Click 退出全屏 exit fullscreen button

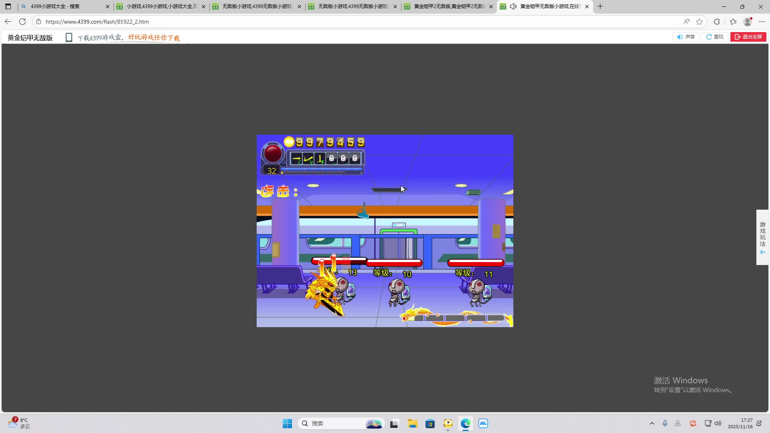(748, 37)
